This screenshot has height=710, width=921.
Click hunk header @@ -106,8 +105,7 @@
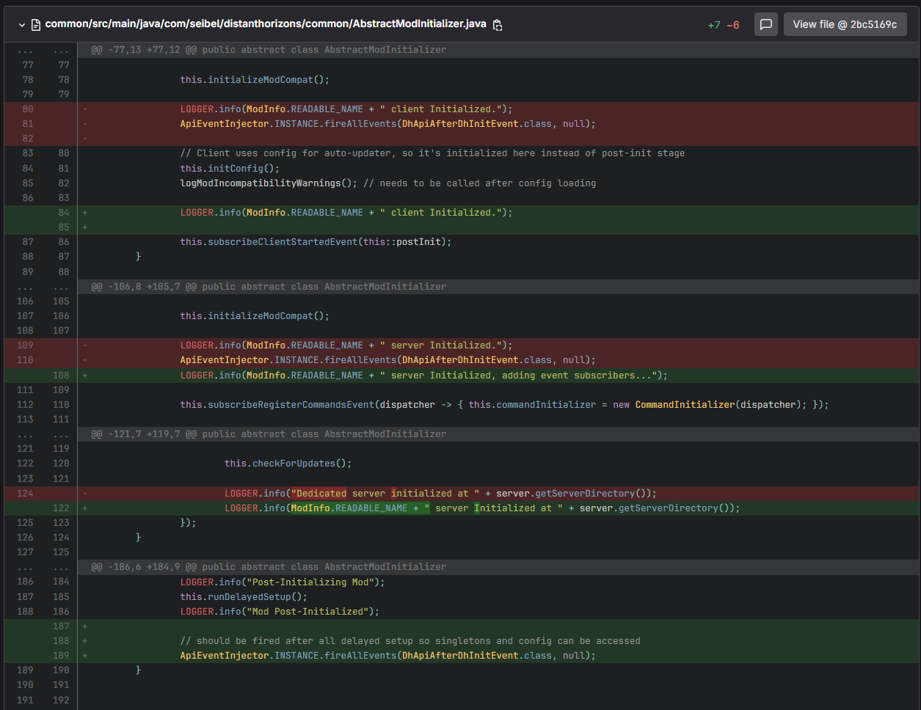268,287
